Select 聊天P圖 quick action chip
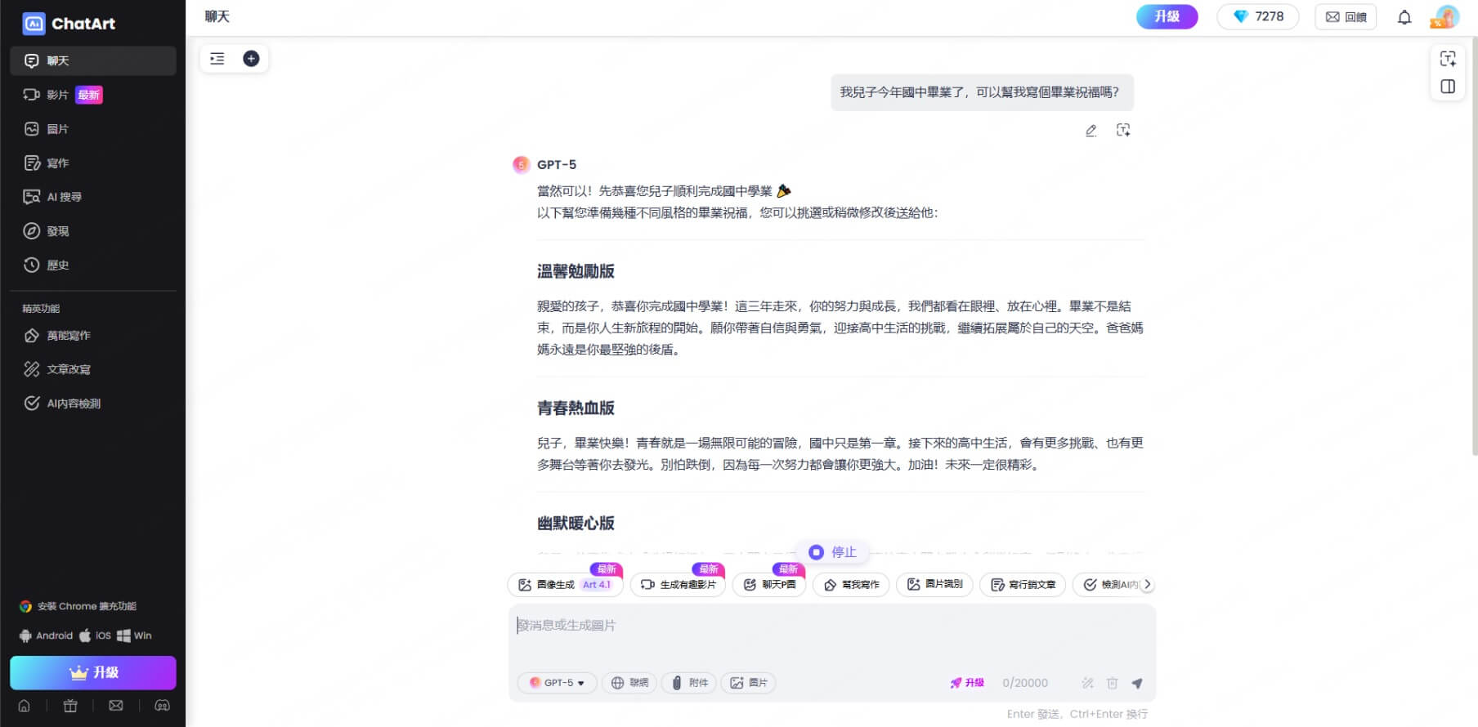Image resolution: width=1478 pixels, height=727 pixels. 769,585
